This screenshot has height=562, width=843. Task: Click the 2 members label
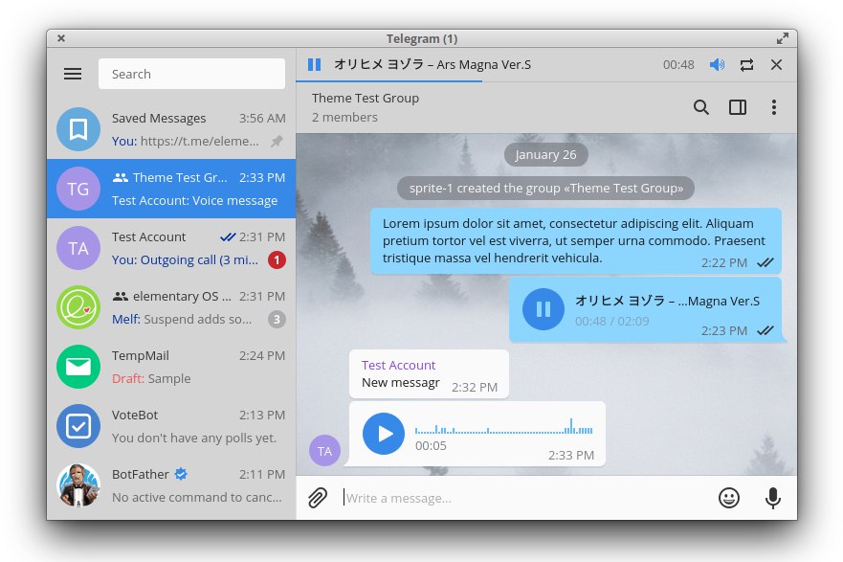[x=344, y=117]
